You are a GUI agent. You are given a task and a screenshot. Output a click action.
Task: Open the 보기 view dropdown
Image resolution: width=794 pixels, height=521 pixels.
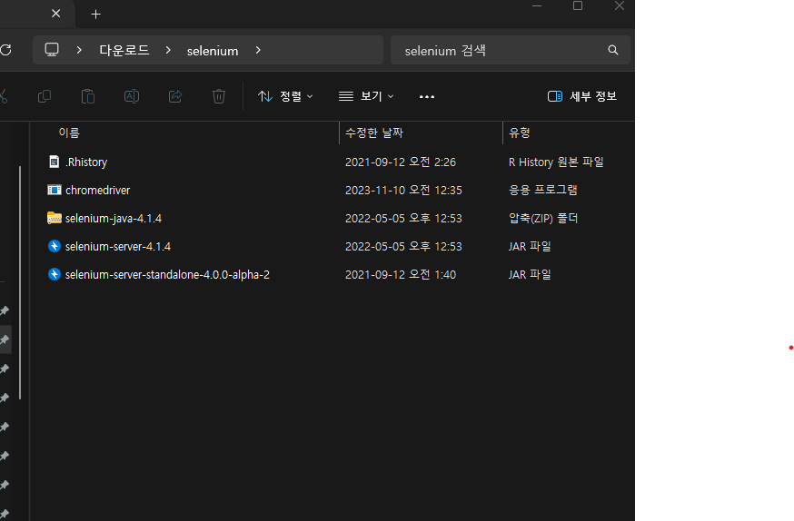[366, 96]
